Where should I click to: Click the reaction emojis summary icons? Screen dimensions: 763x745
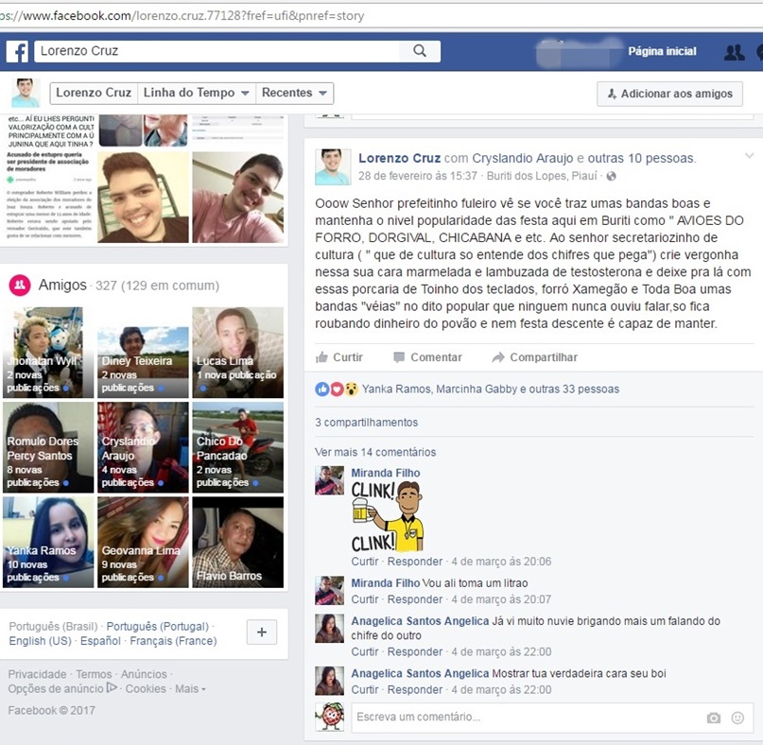coord(338,389)
